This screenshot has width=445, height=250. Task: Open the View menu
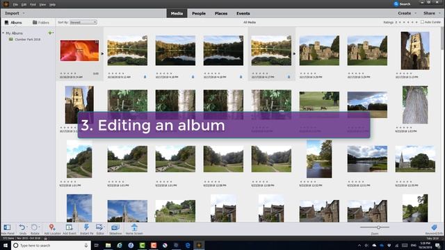[x=42, y=5]
